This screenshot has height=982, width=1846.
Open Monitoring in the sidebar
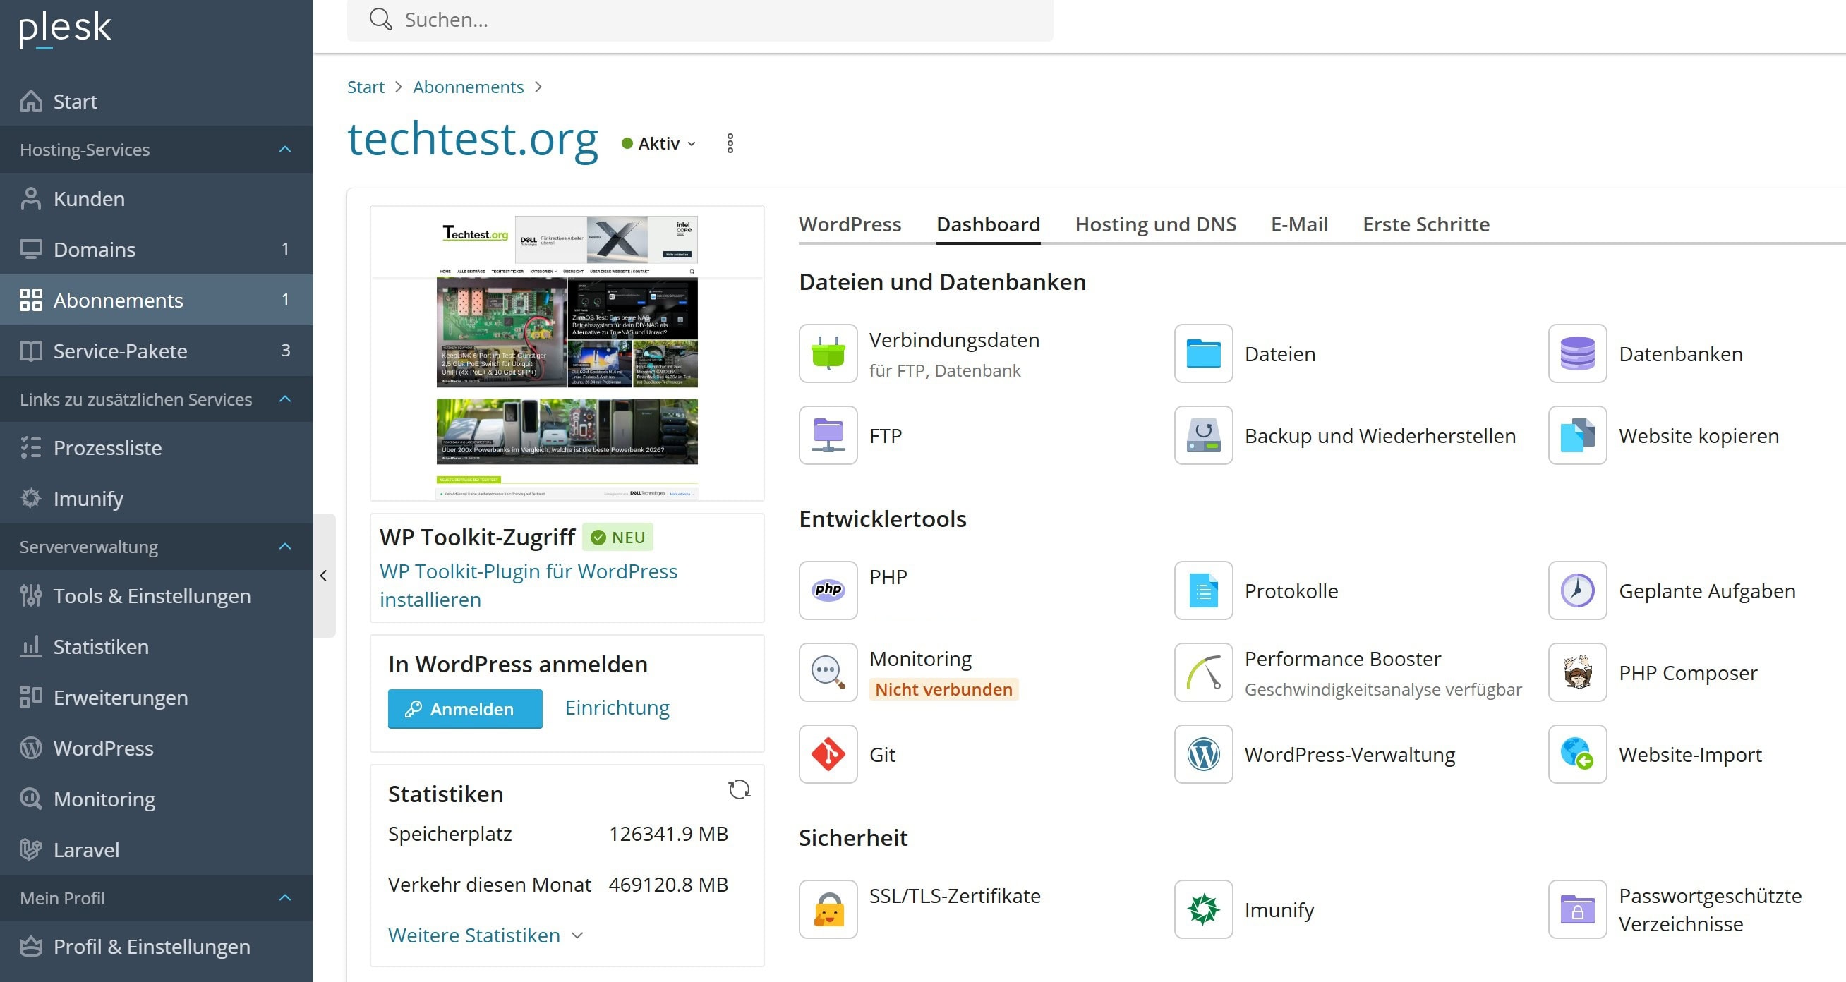coord(156,799)
